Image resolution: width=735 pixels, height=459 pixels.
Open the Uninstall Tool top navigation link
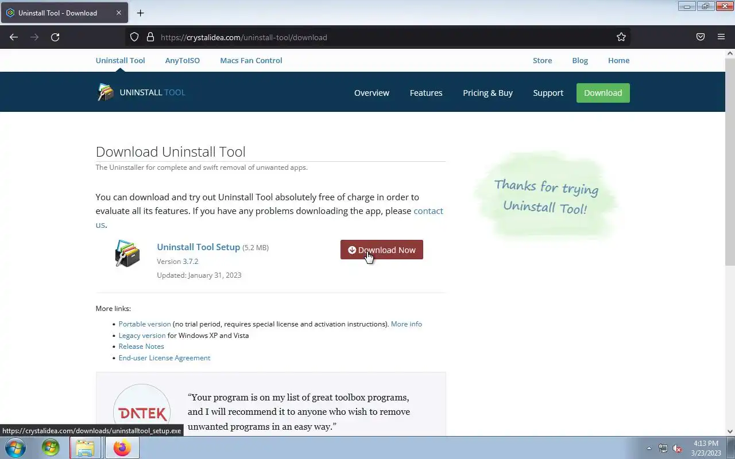point(120,60)
